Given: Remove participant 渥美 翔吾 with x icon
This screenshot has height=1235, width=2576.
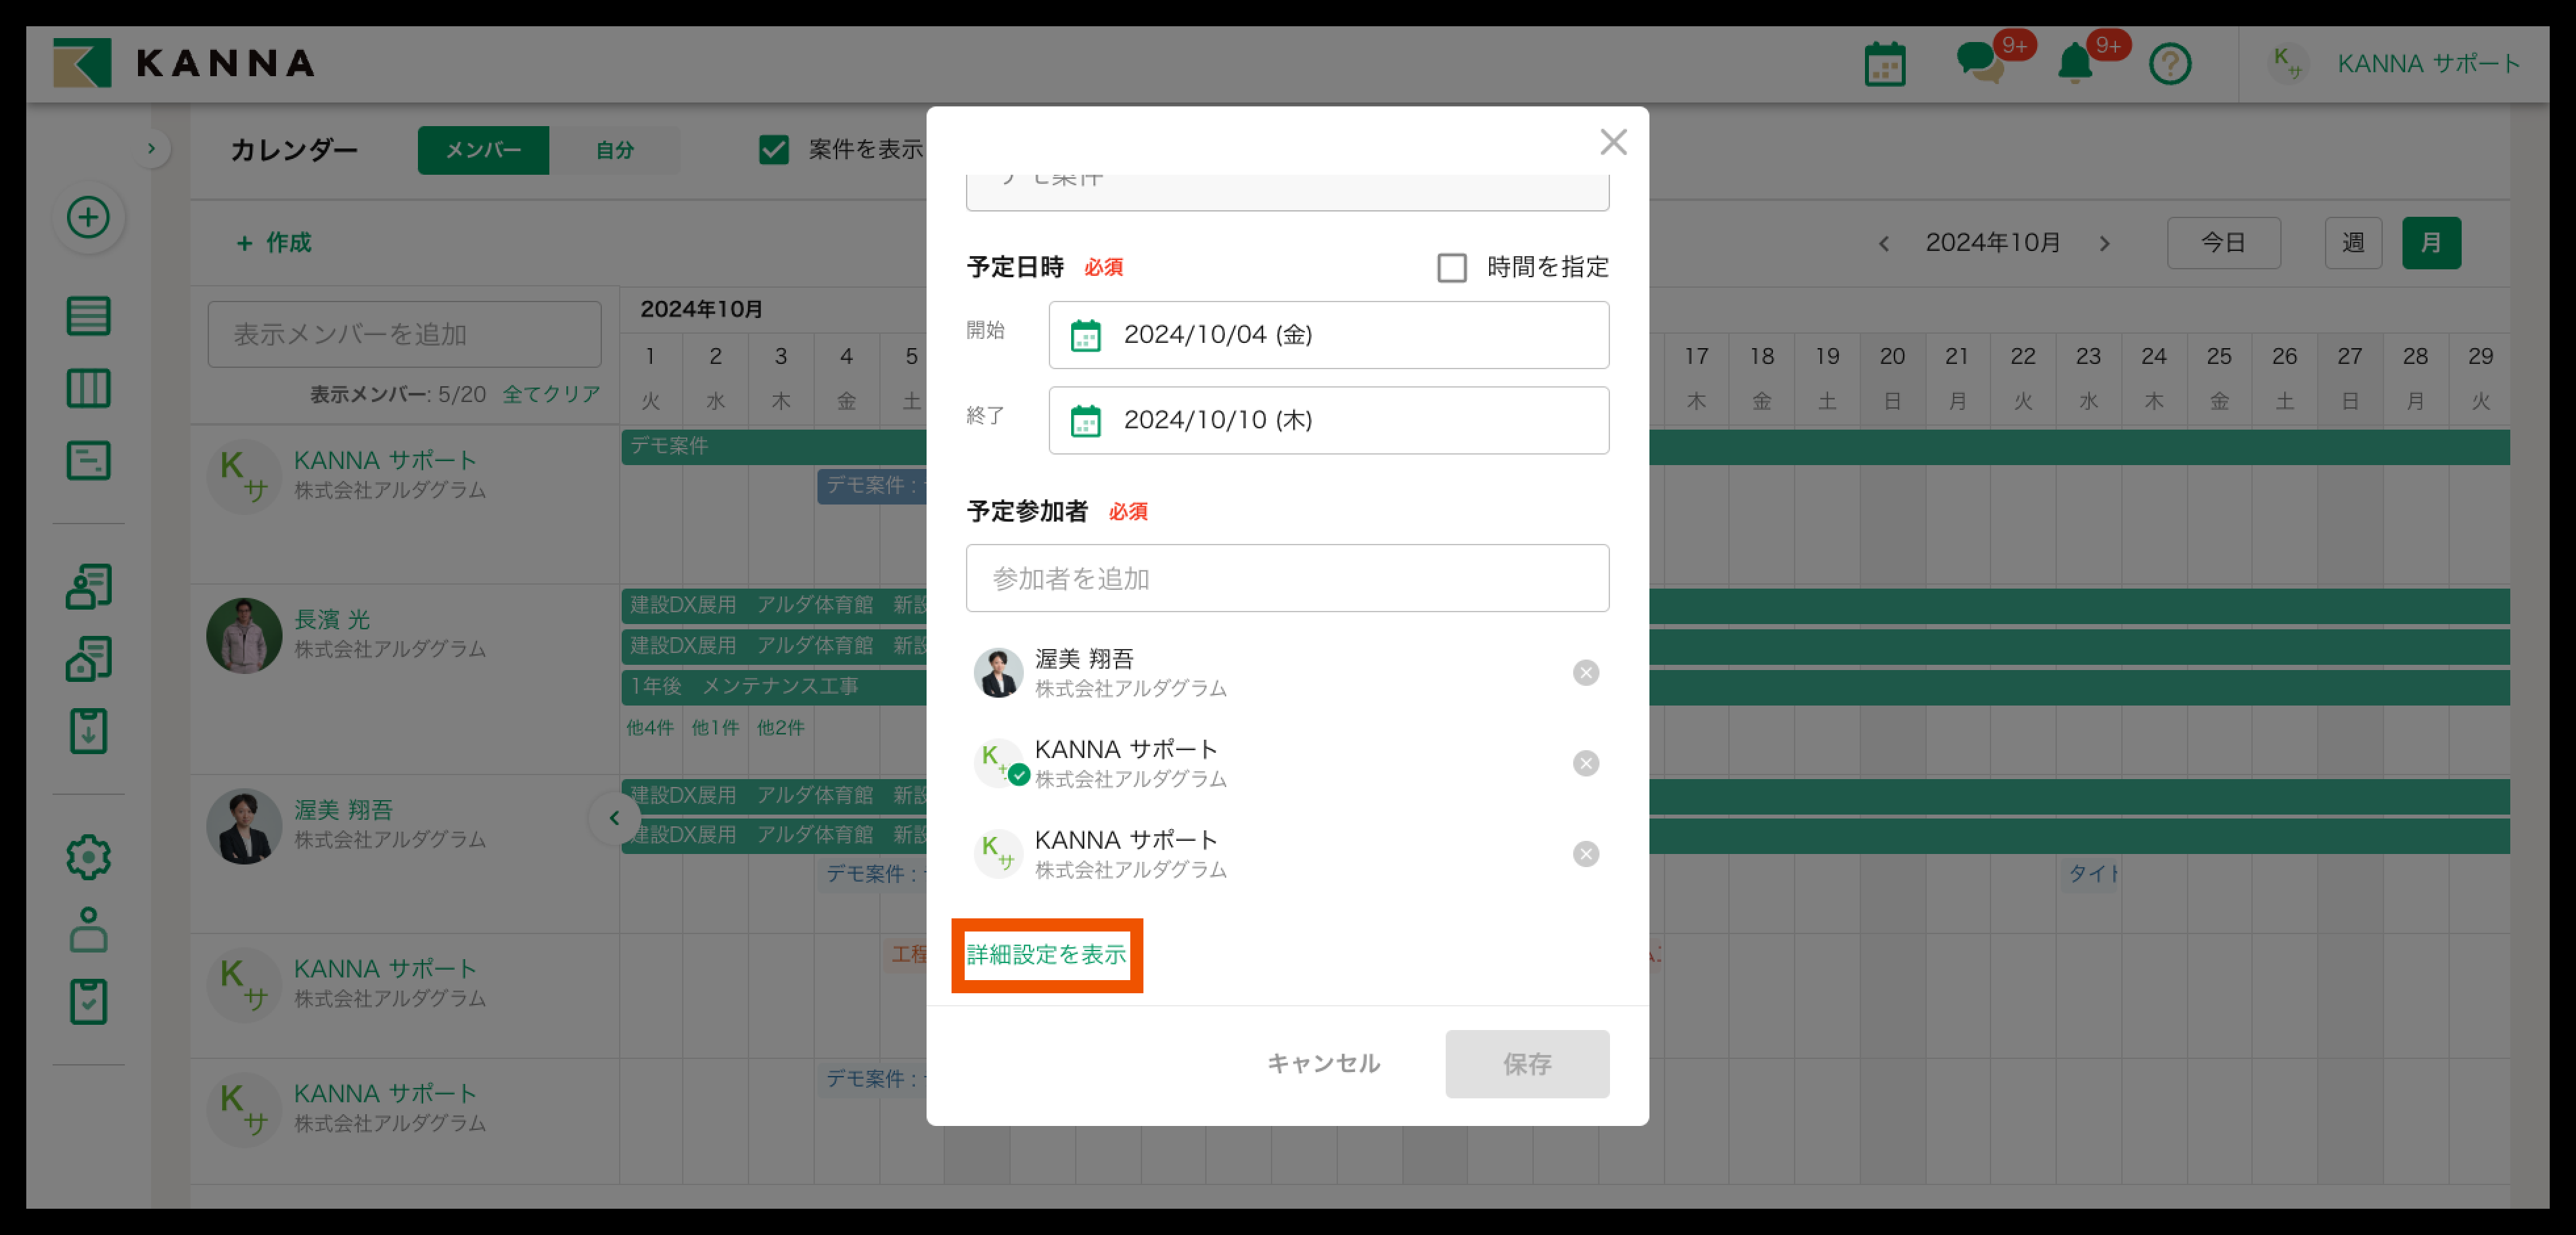Looking at the screenshot, I should pyautogui.click(x=1585, y=673).
